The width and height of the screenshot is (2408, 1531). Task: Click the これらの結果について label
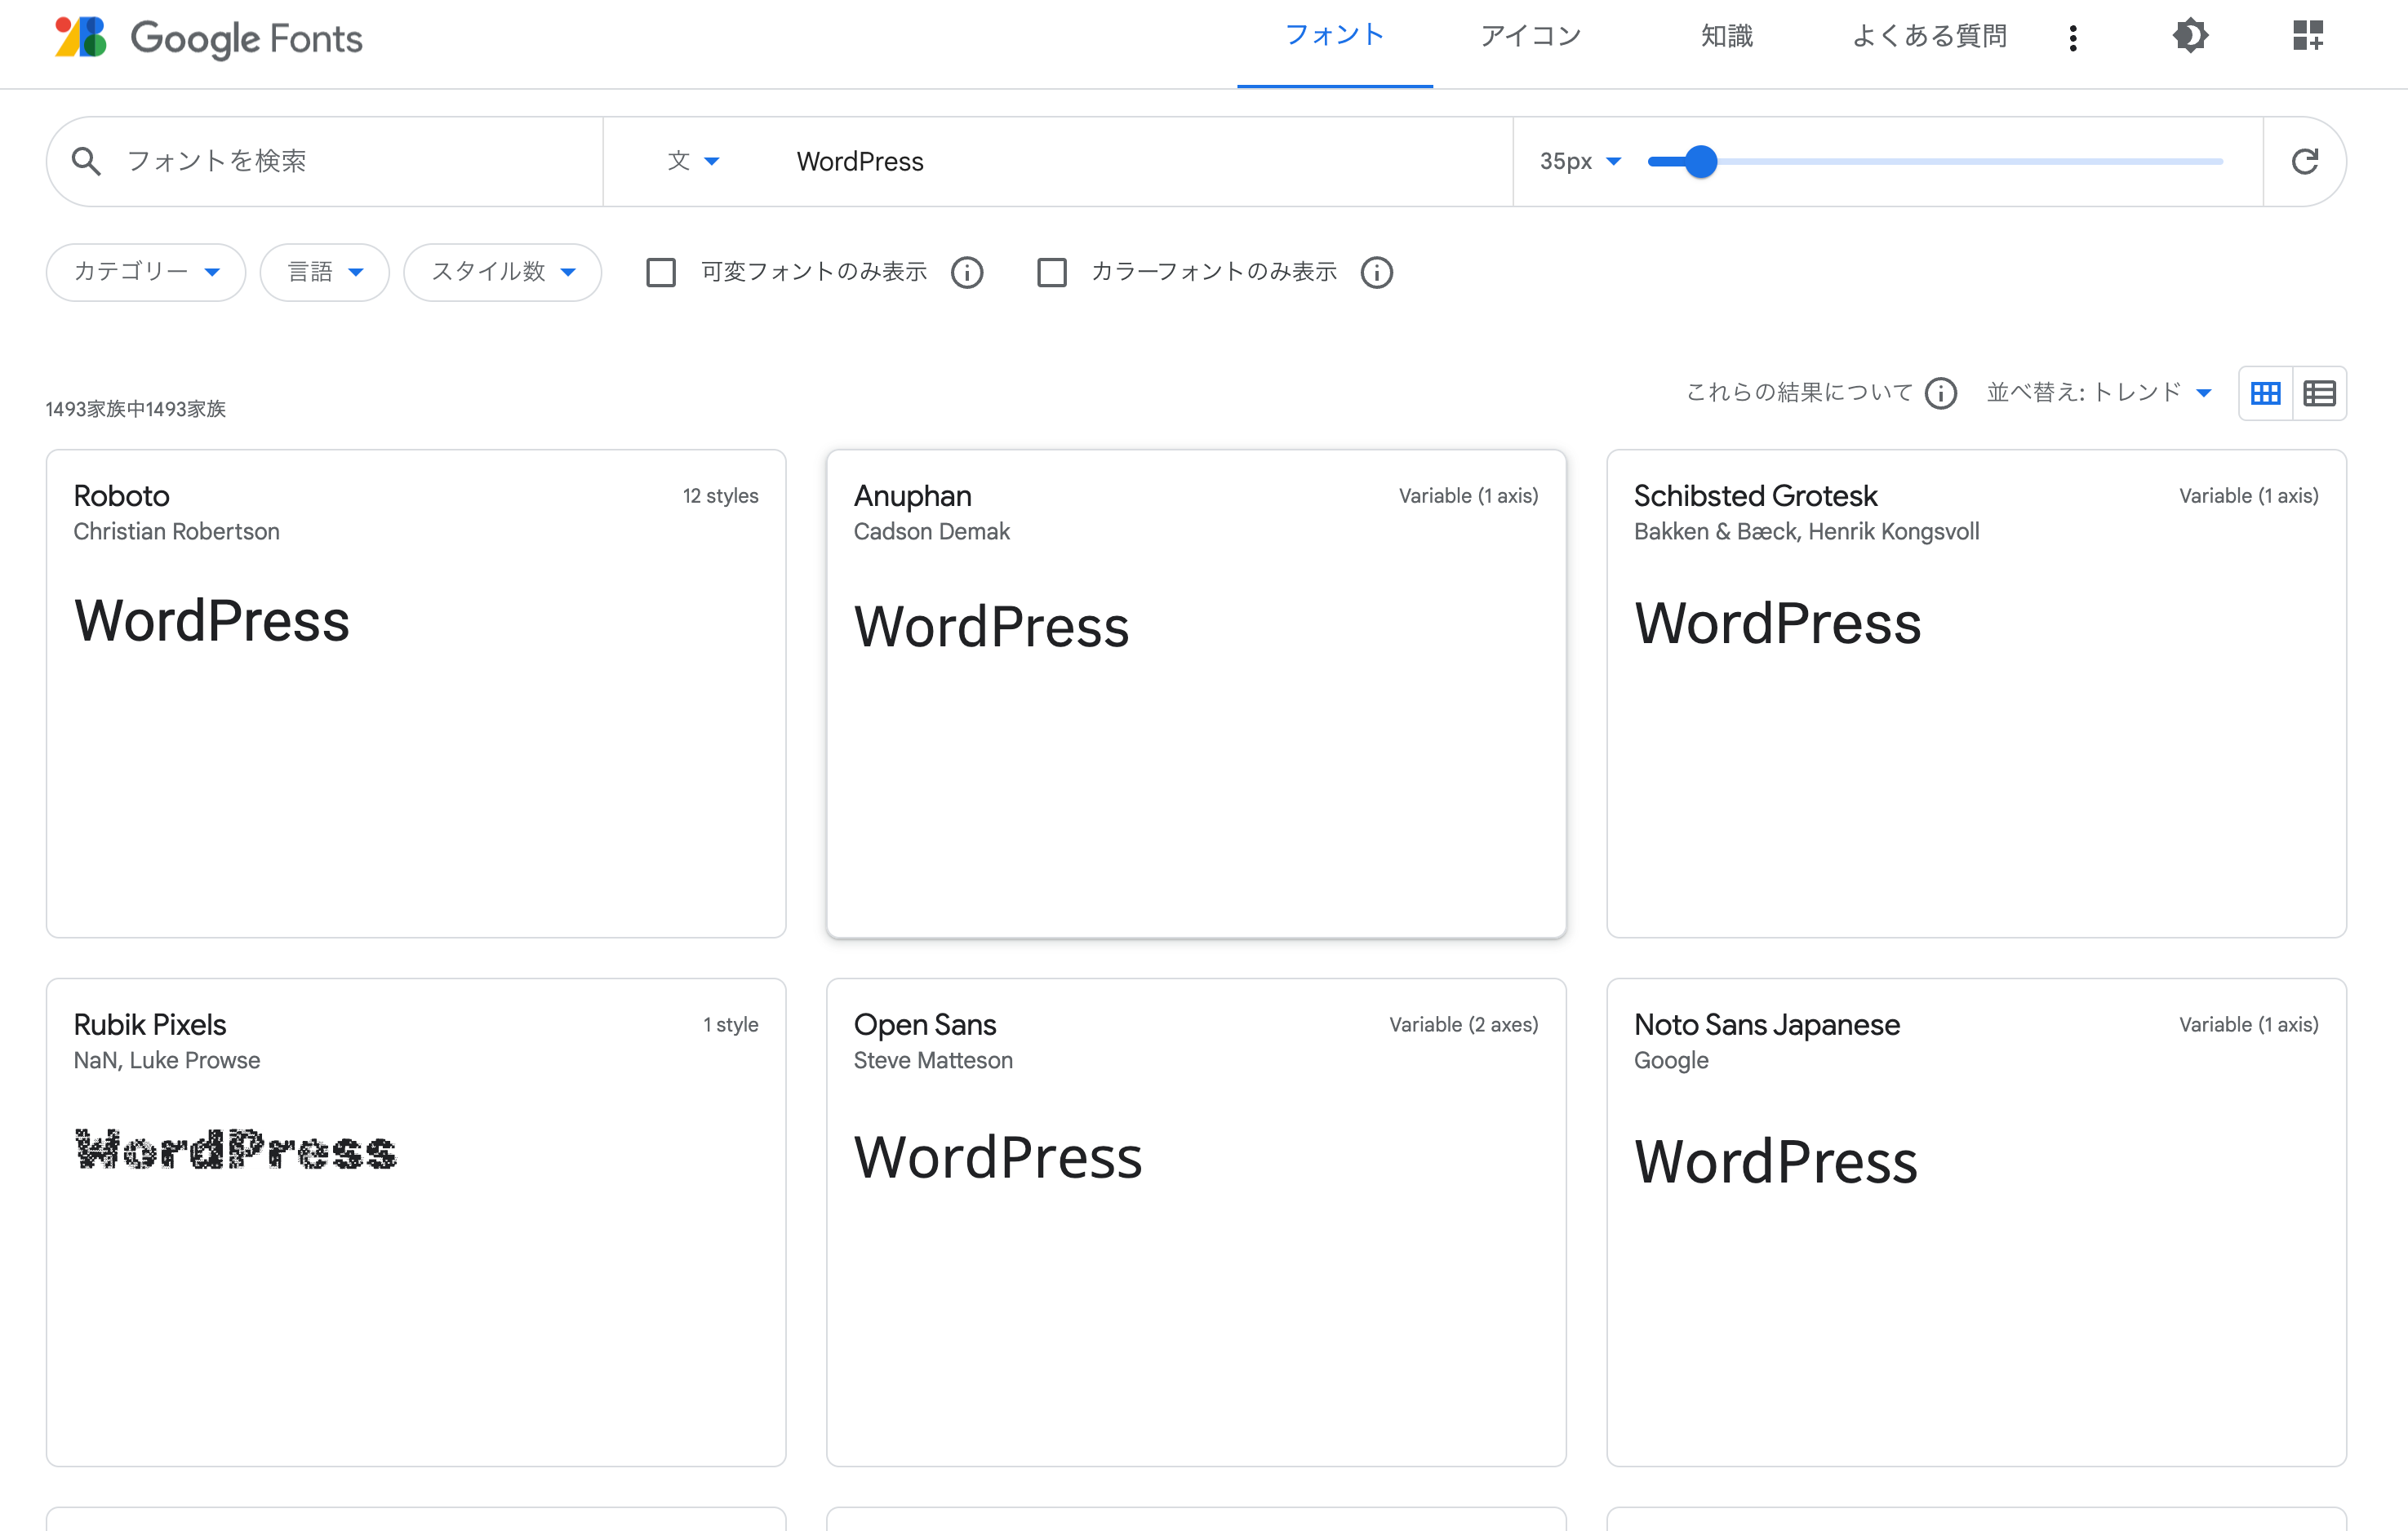click(1799, 392)
